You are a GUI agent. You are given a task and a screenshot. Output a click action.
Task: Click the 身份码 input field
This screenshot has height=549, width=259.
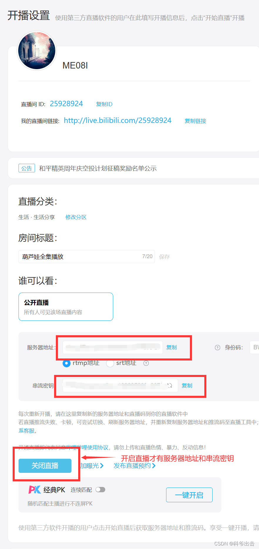pyautogui.click(x=254, y=347)
